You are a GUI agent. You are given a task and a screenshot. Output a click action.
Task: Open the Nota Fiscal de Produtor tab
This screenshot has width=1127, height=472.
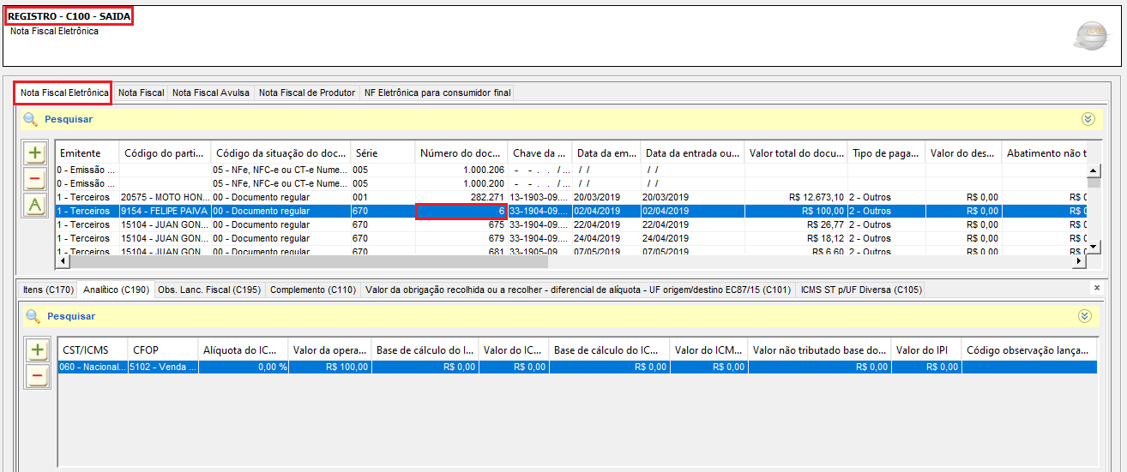pyautogui.click(x=307, y=93)
